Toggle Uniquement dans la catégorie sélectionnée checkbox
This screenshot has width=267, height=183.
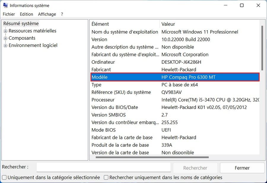(4, 177)
